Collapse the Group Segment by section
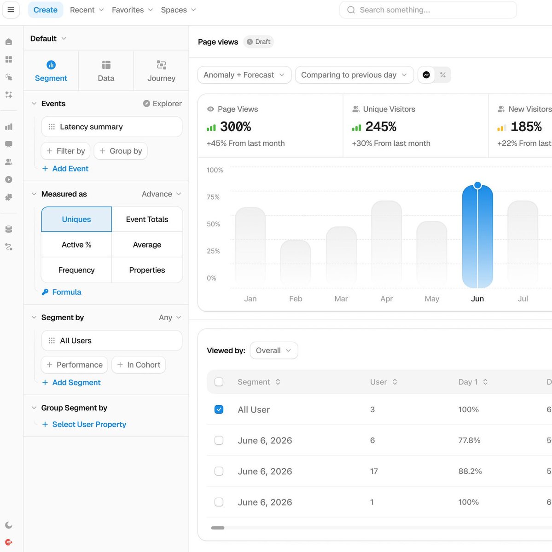 (34, 408)
